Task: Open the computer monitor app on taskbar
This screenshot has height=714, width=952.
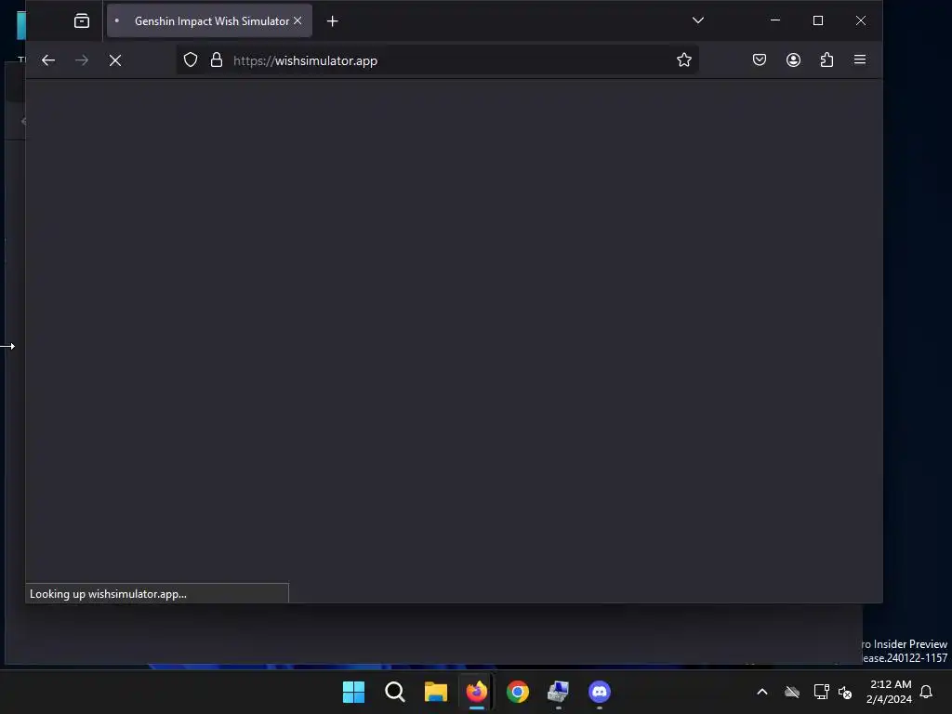Action: [x=559, y=692]
